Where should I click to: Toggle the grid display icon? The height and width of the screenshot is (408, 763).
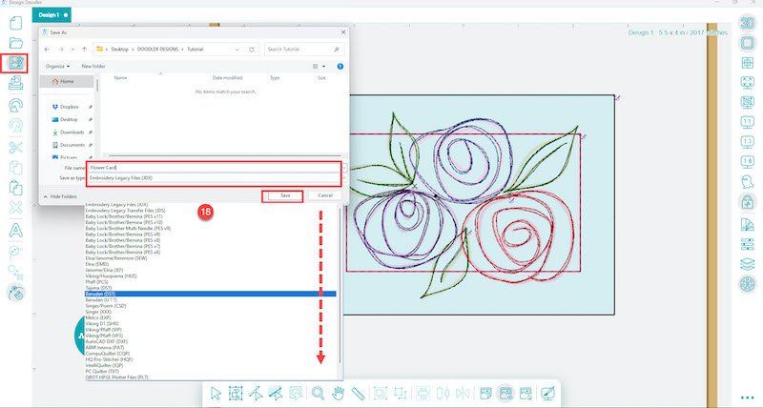[x=748, y=63]
